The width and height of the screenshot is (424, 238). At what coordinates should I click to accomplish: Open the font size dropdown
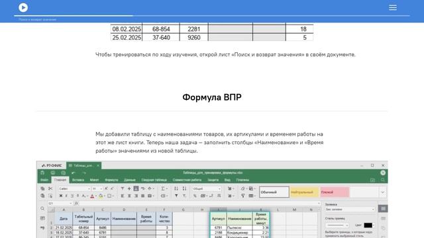coord(97,188)
